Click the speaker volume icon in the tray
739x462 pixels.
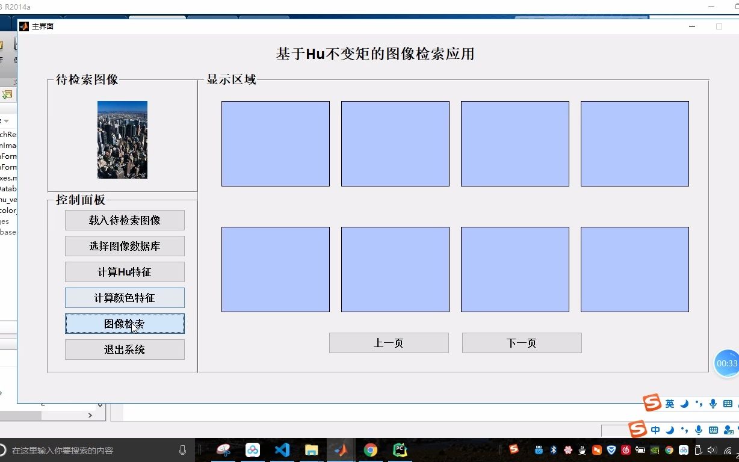713,450
